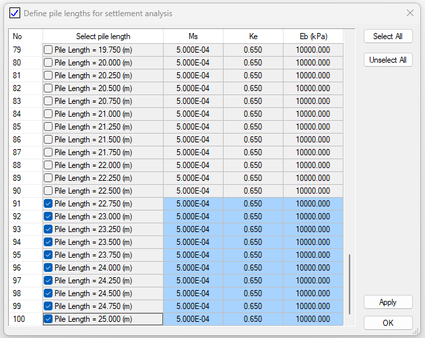Click the Ke value in row 100
Viewport: 425px width, 338px height.
[253, 319]
